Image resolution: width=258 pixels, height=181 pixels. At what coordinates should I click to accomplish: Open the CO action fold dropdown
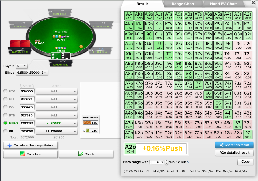point(57,107)
